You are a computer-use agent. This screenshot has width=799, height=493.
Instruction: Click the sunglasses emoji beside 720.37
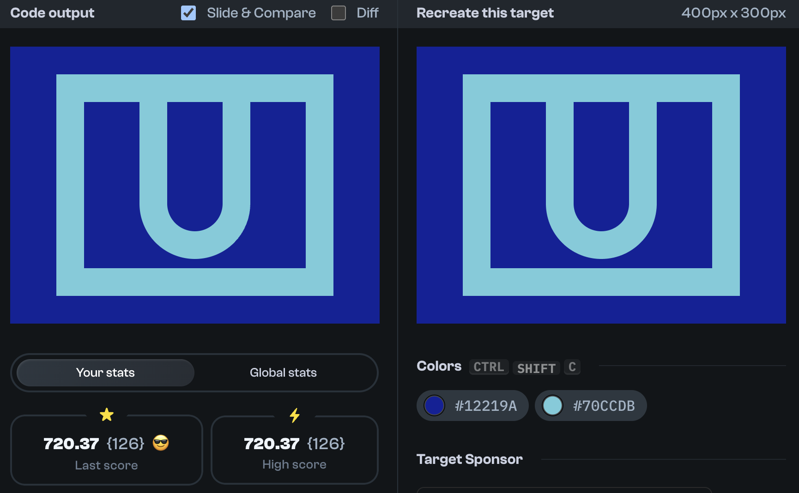pyautogui.click(x=160, y=444)
